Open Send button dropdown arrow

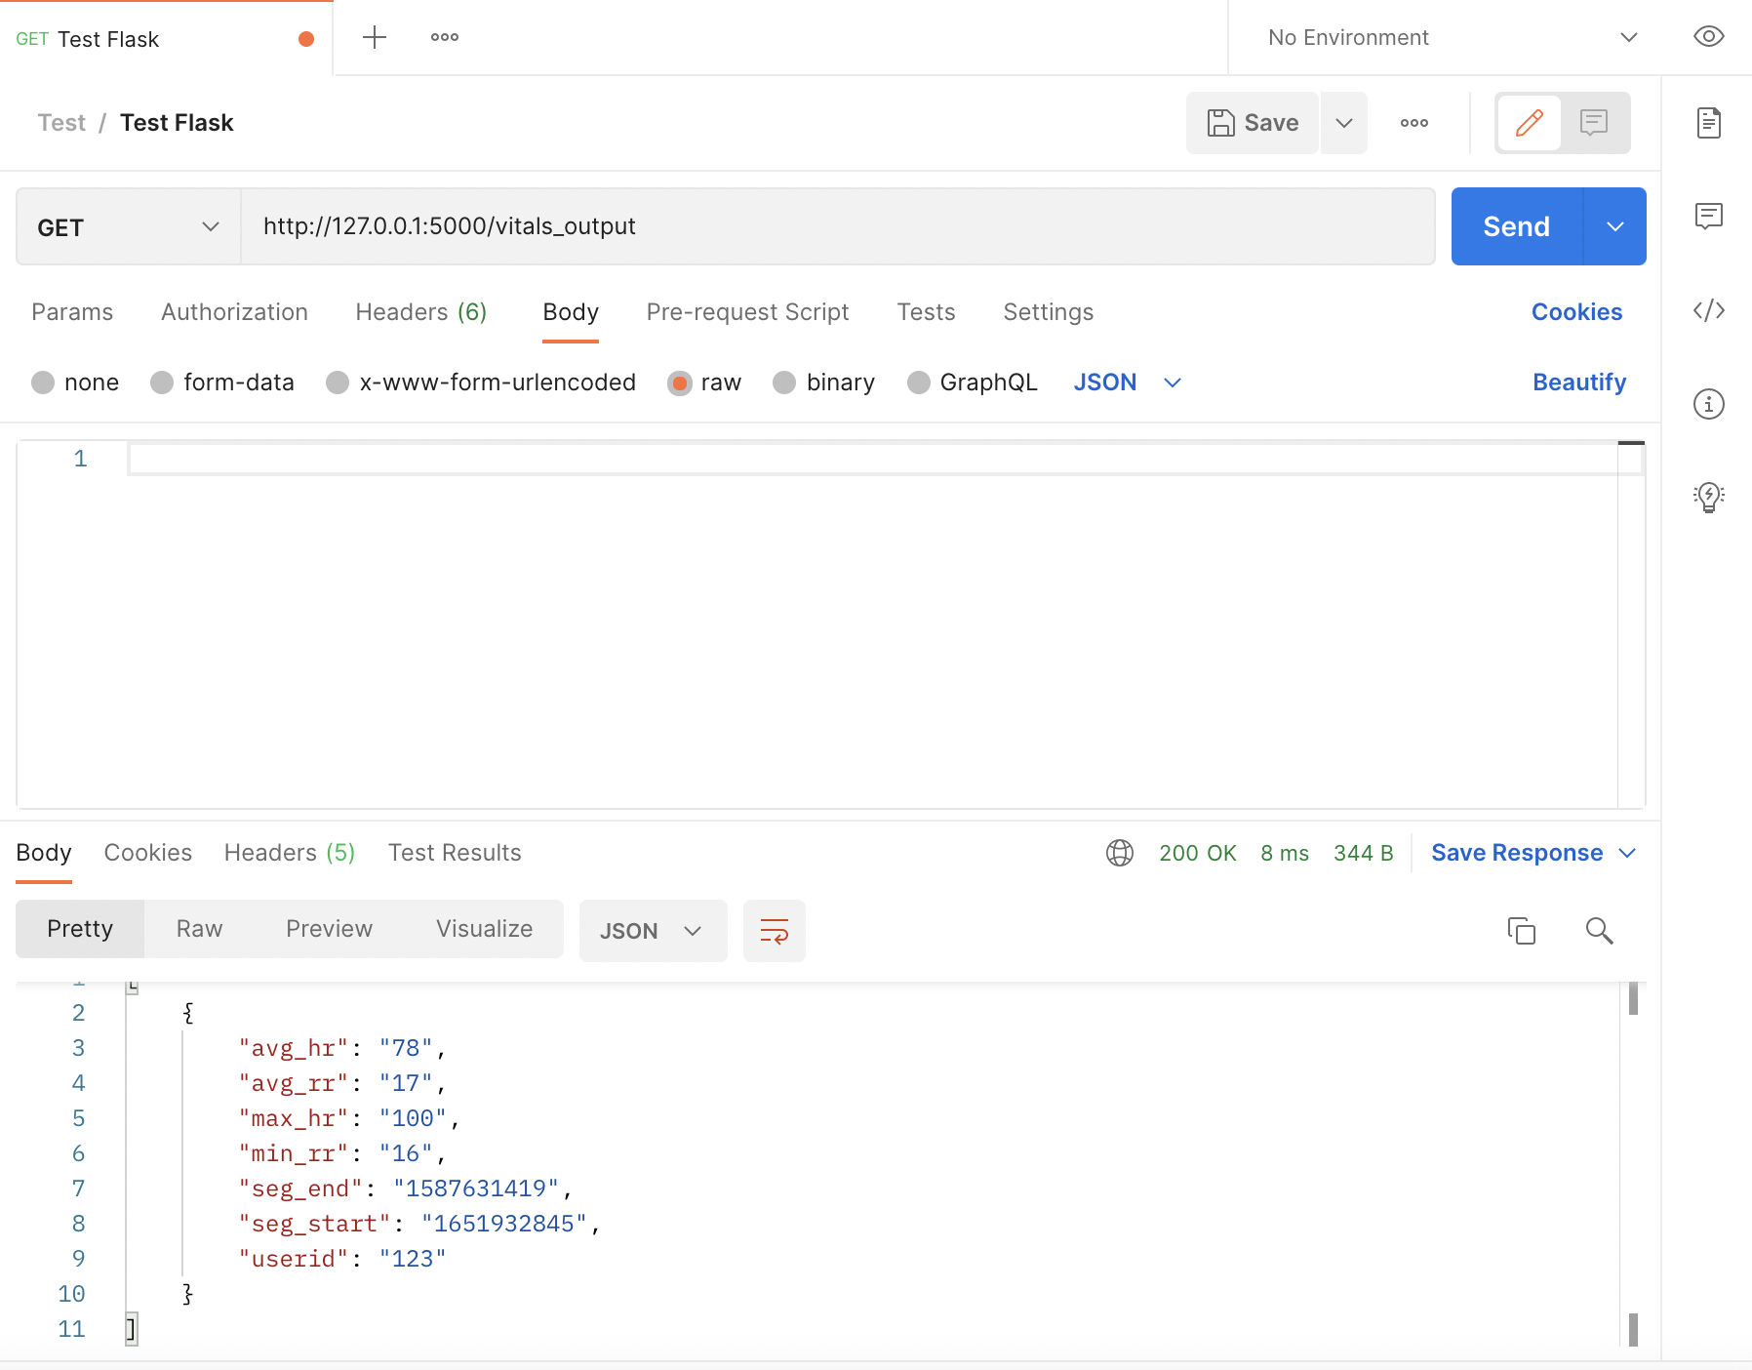point(1615,226)
